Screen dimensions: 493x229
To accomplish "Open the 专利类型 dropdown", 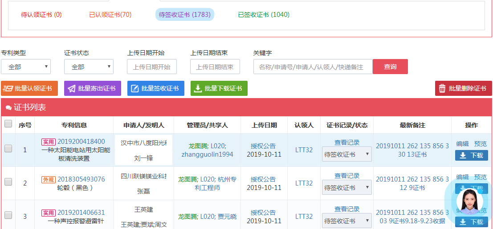I will tap(26, 67).
